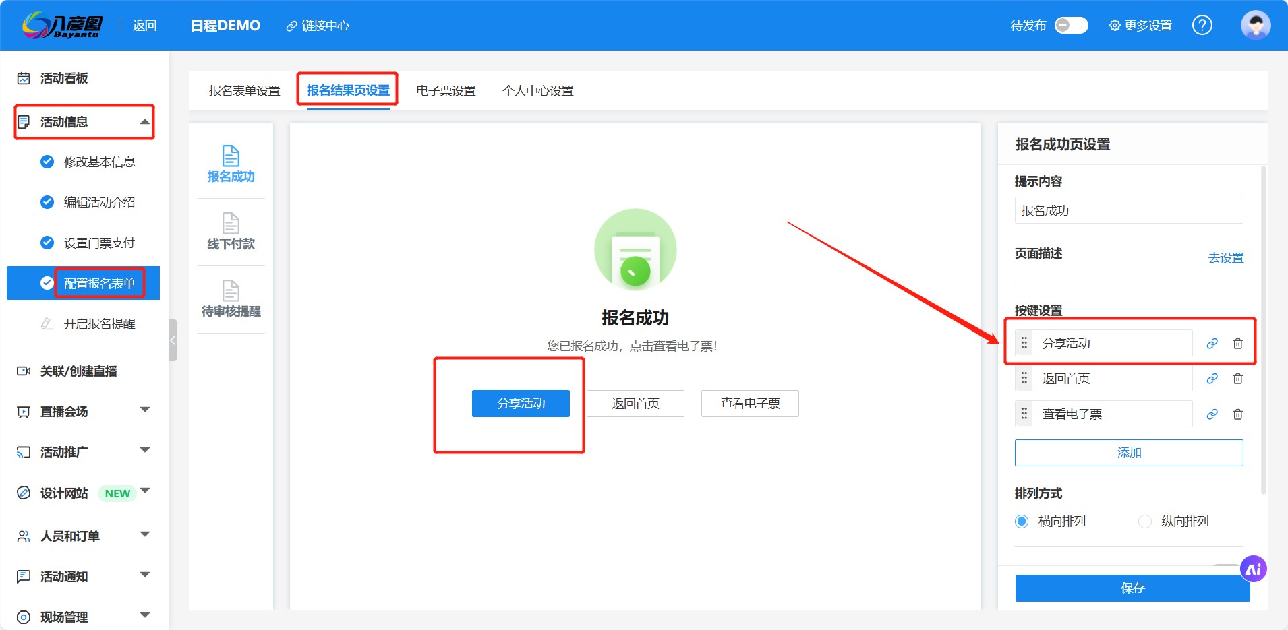Expand the 活动推广 sidebar menu
This screenshot has height=630, width=1288.
(144, 451)
